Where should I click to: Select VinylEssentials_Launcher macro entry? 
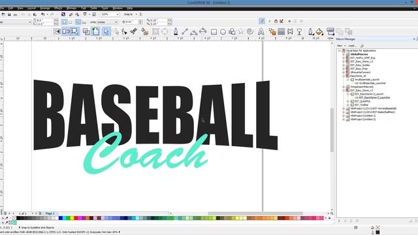coord(372,83)
